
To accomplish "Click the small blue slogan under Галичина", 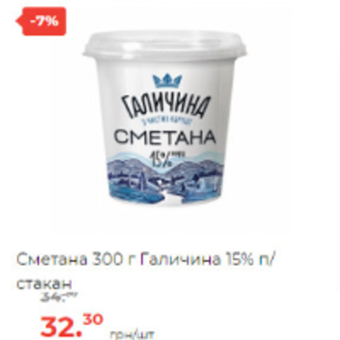I will 167,122.
